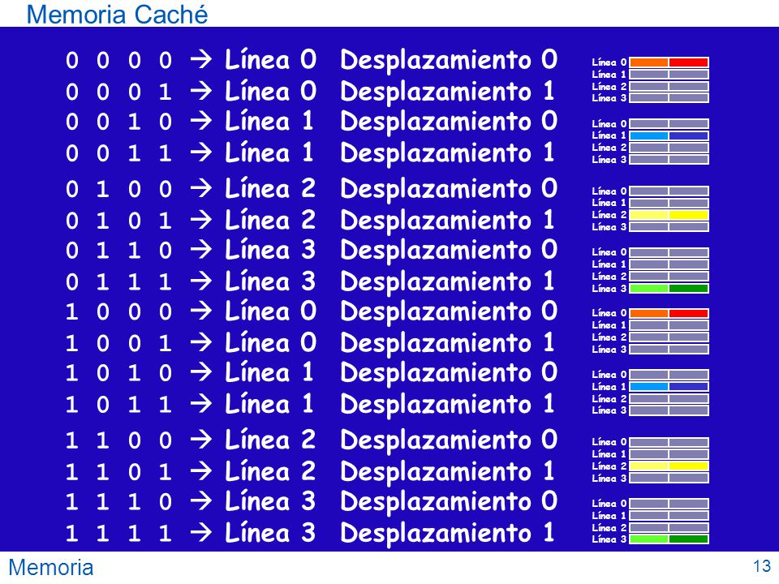Click "Línea 2" in the 1101 address row

[271, 470]
